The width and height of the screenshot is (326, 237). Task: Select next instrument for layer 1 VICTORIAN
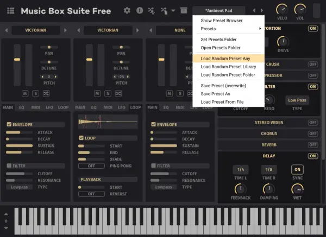click(x=65, y=30)
